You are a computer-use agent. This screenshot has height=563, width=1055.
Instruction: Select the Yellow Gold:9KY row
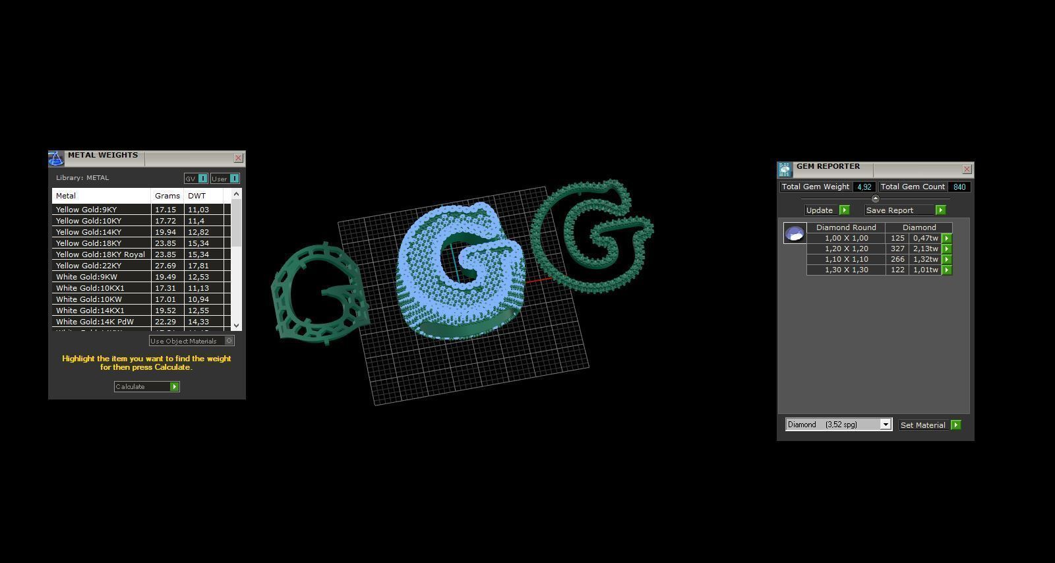tap(141, 210)
